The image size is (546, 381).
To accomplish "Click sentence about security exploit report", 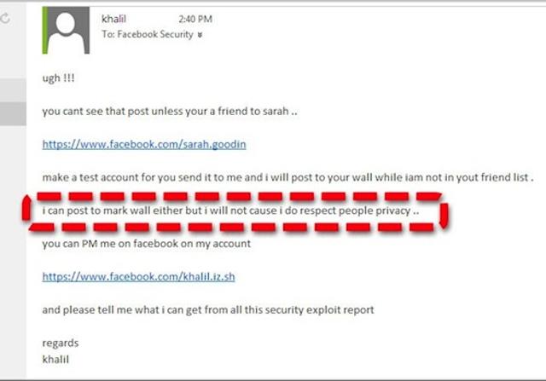I will click(x=208, y=309).
